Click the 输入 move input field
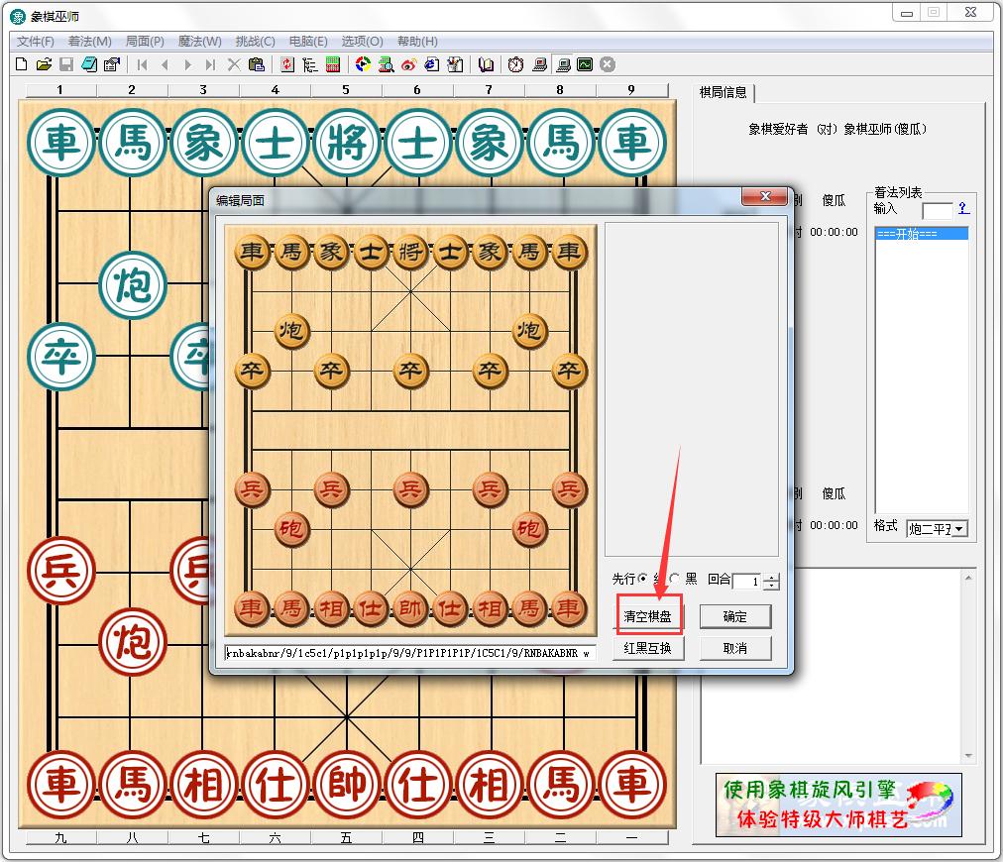The width and height of the screenshot is (1003, 862). tap(938, 210)
